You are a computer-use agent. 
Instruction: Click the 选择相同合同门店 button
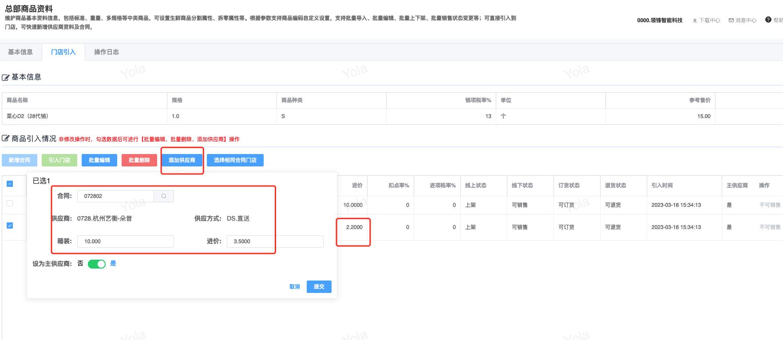tap(235, 160)
